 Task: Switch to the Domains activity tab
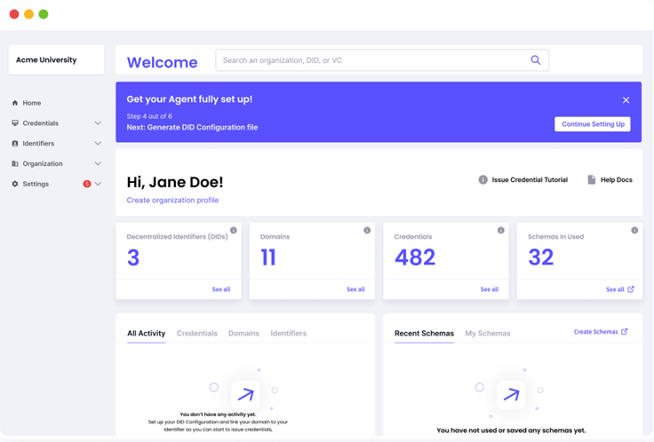tap(243, 334)
